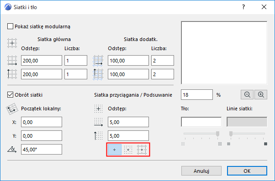Enable Pokaż siatkę modularną checkbox
This screenshot has height=181, width=275.
[10, 26]
